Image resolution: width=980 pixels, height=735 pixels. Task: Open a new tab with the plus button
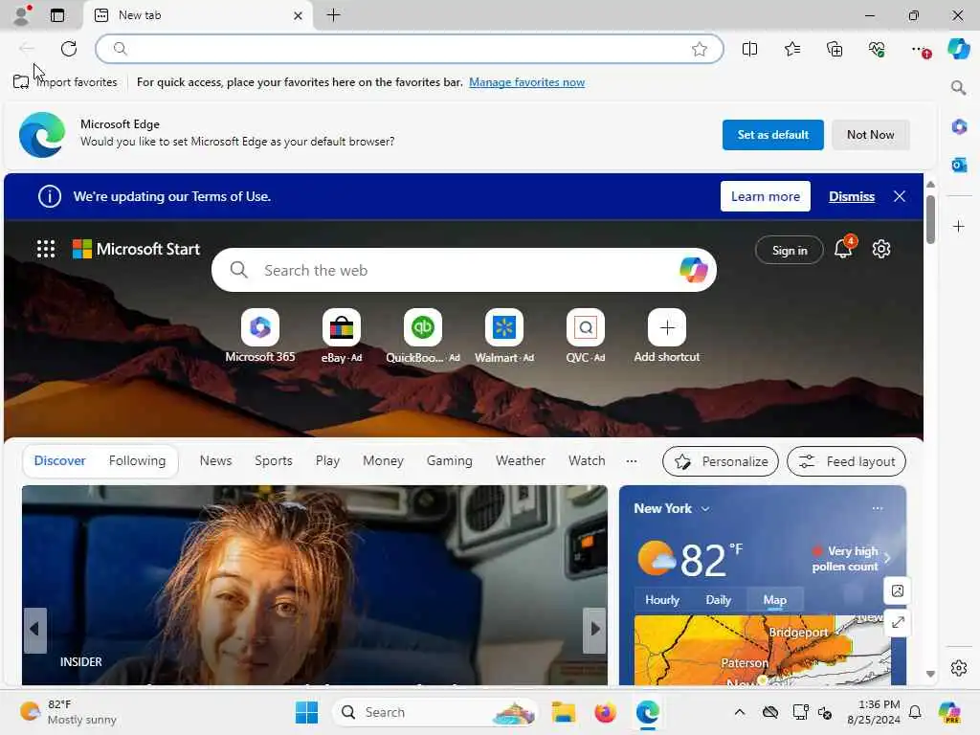click(x=334, y=15)
